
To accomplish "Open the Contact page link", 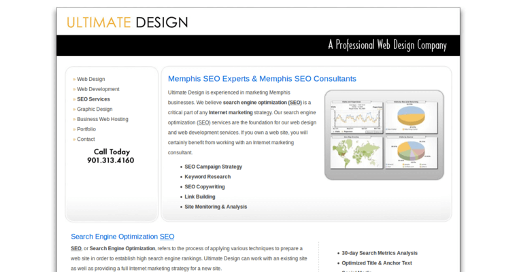I will (x=86, y=139).
